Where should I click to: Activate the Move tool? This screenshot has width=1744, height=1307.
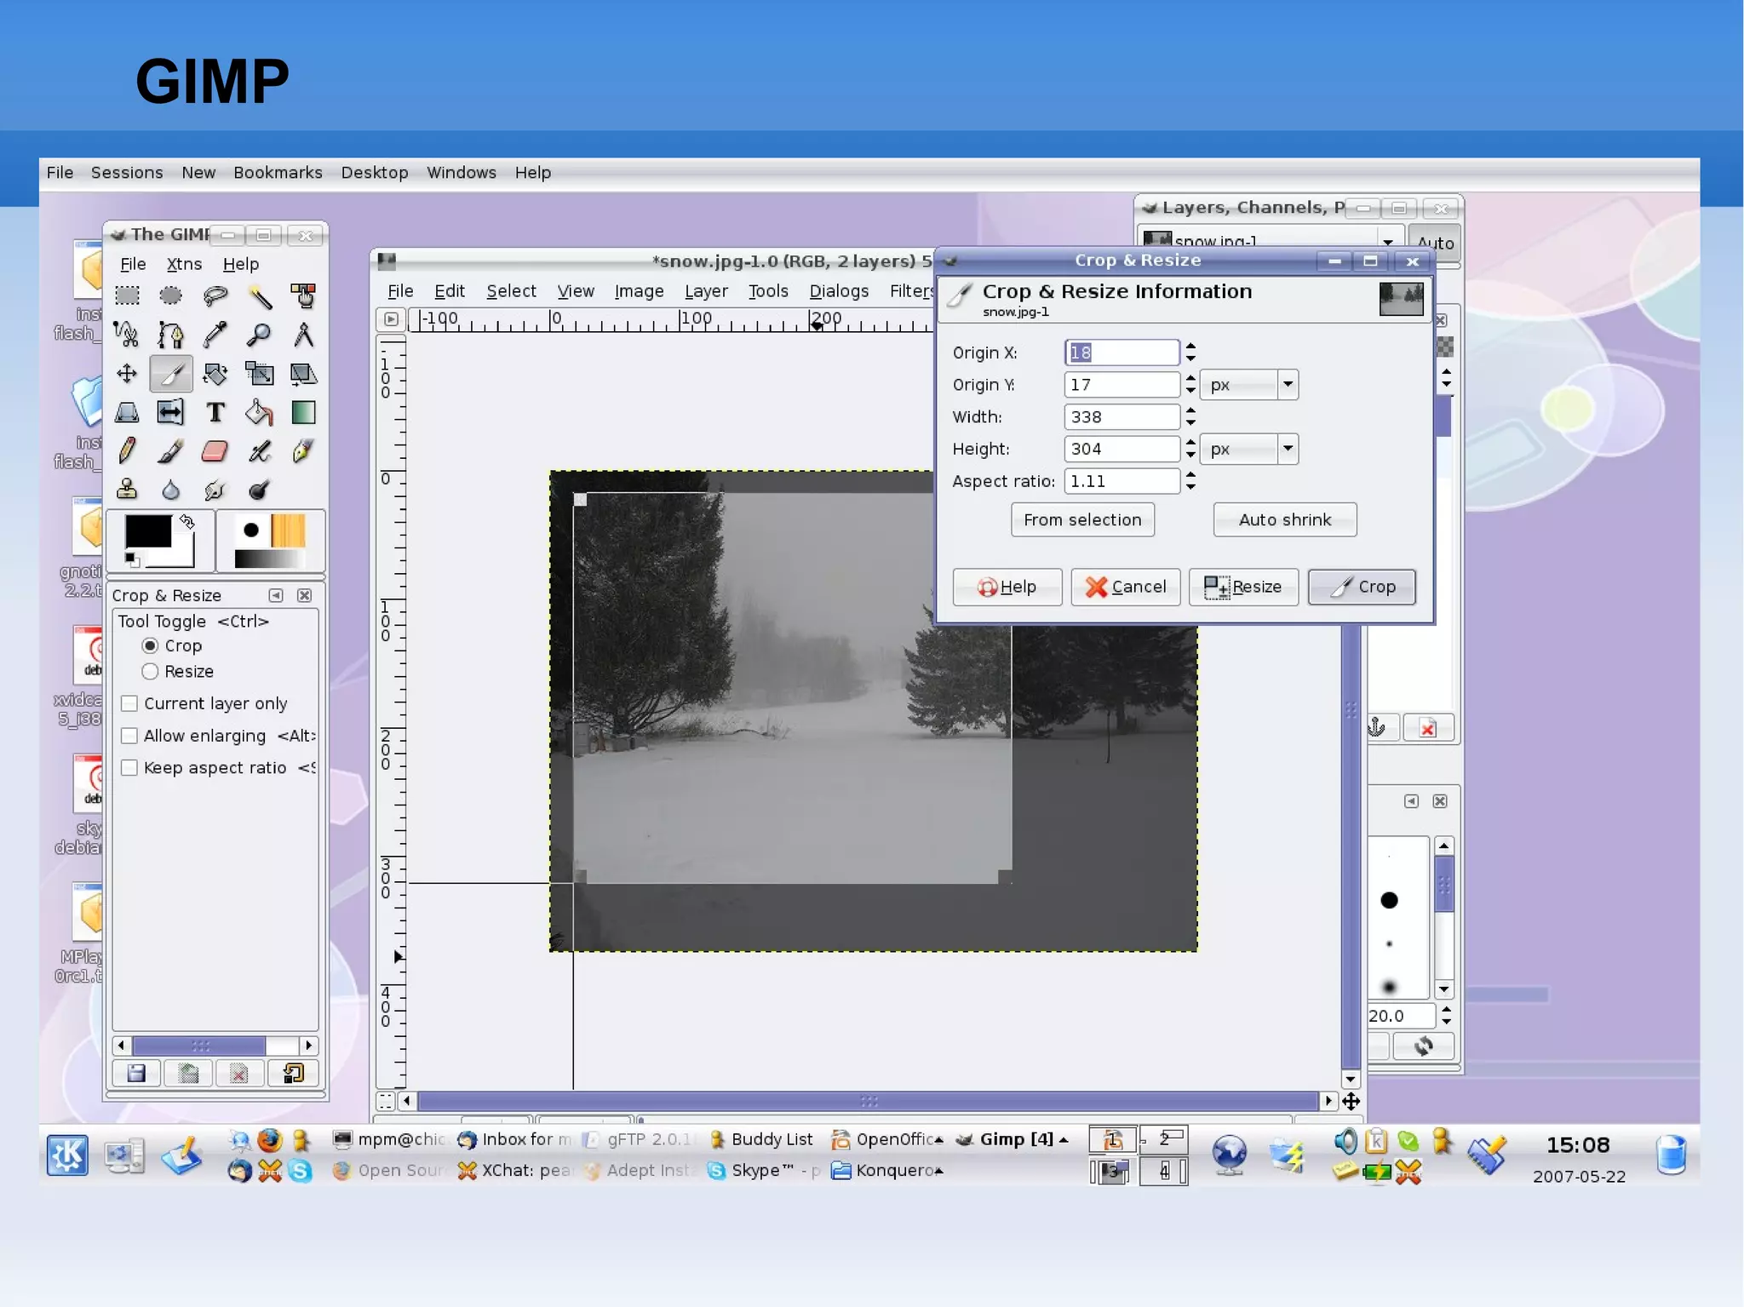pyautogui.click(x=127, y=374)
